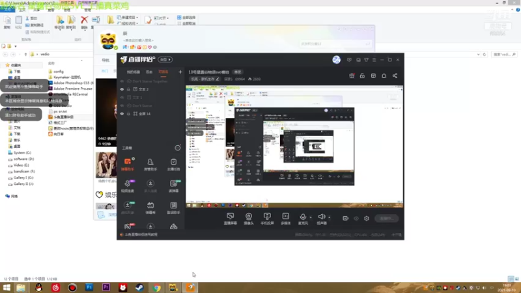Open the user avatar in the streaming tool title bar
The width and height of the screenshot is (521, 293).
tap(336, 60)
